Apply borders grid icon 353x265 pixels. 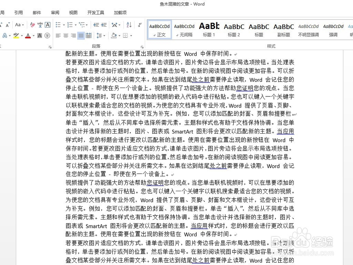(125, 36)
